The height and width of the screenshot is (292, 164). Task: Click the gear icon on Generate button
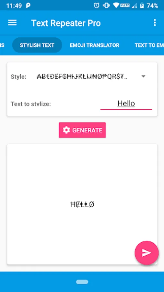tap(66, 130)
